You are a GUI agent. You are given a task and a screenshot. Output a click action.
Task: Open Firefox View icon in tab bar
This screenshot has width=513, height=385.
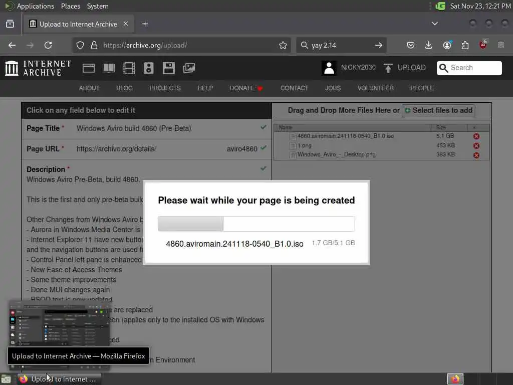pyautogui.click(x=10, y=24)
